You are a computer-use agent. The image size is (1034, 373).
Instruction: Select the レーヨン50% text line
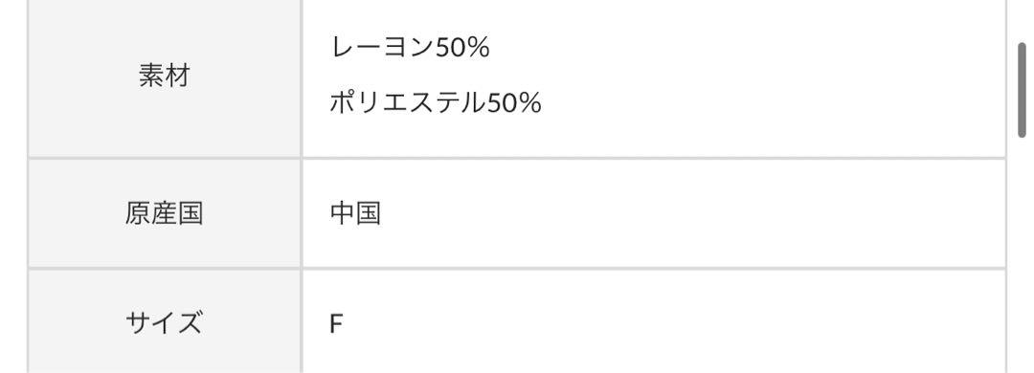410,47
